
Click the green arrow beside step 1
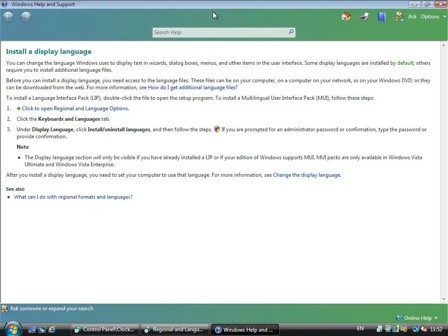pyautogui.click(x=18, y=108)
